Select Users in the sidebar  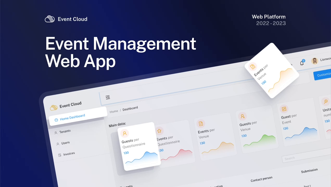65,143
